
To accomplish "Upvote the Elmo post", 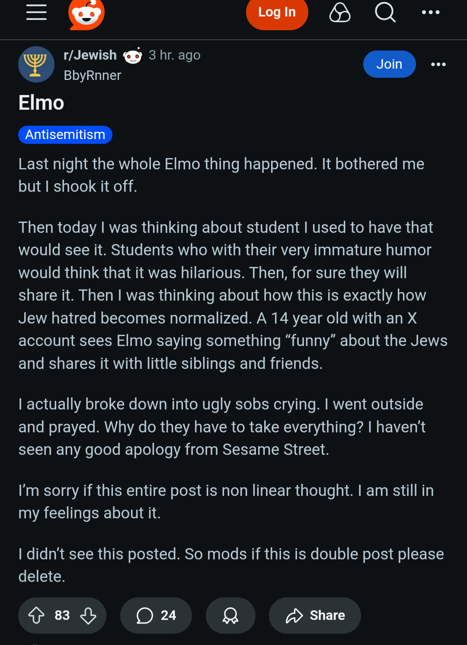I will (36, 615).
